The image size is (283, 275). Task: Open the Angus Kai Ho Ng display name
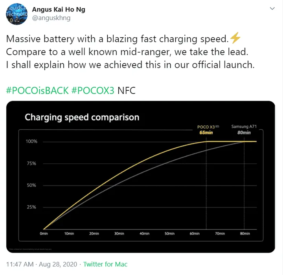pyautogui.click(x=59, y=10)
